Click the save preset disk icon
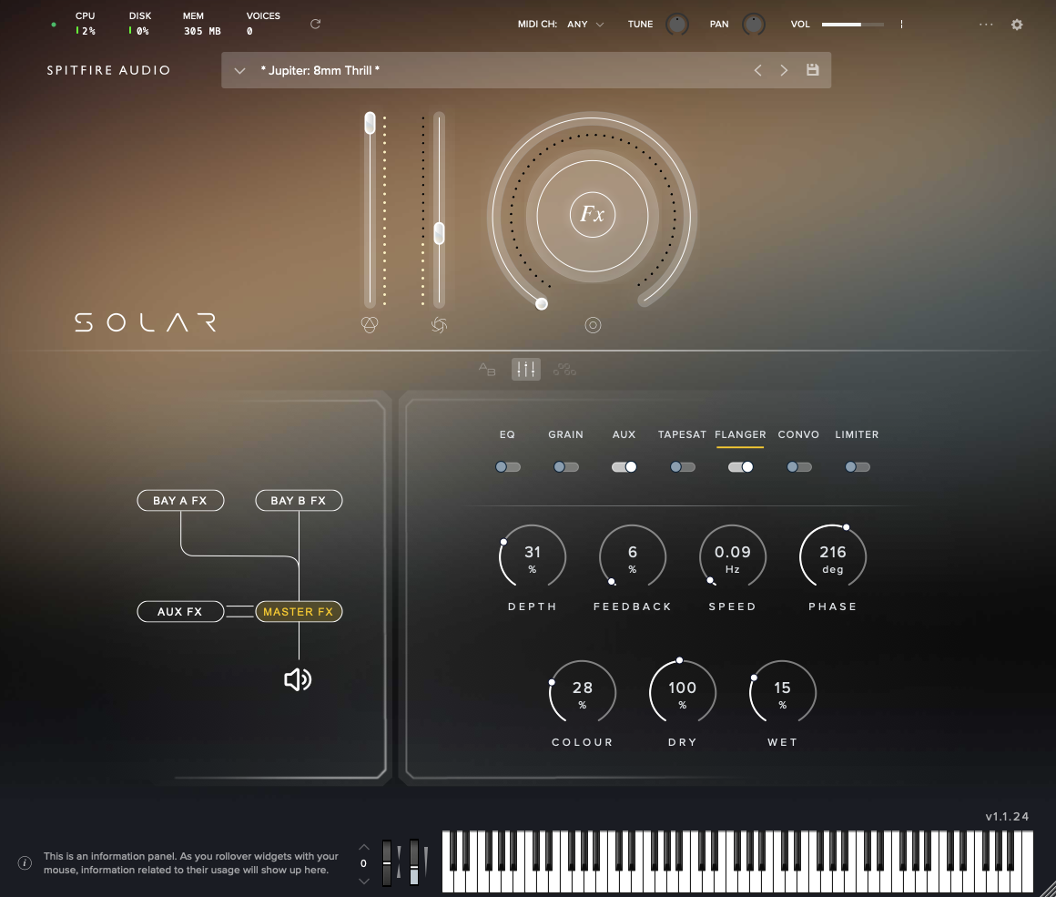 (x=812, y=69)
